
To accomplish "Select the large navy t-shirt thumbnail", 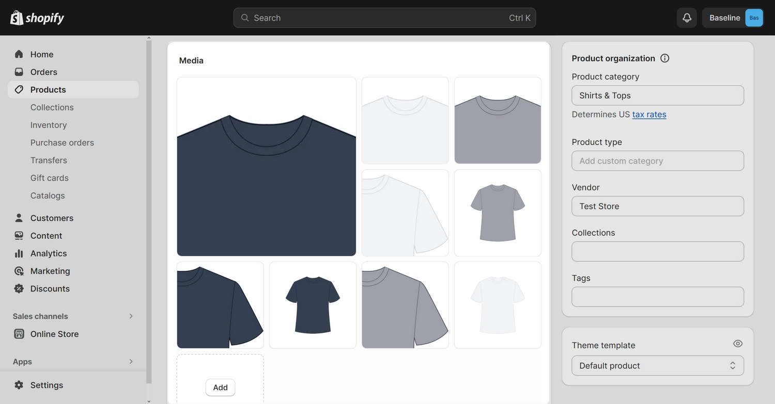I will (x=266, y=166).
